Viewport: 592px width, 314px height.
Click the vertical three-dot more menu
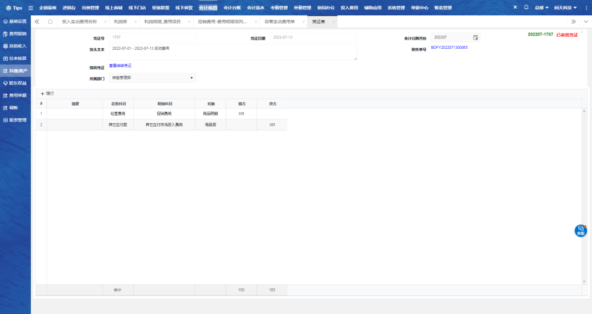(586, 8)
